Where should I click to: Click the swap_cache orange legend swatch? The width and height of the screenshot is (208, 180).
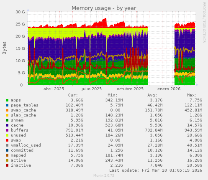[x=7, y=110]
